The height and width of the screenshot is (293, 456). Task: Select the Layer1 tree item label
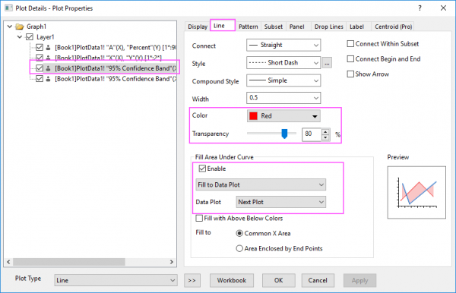46,37
